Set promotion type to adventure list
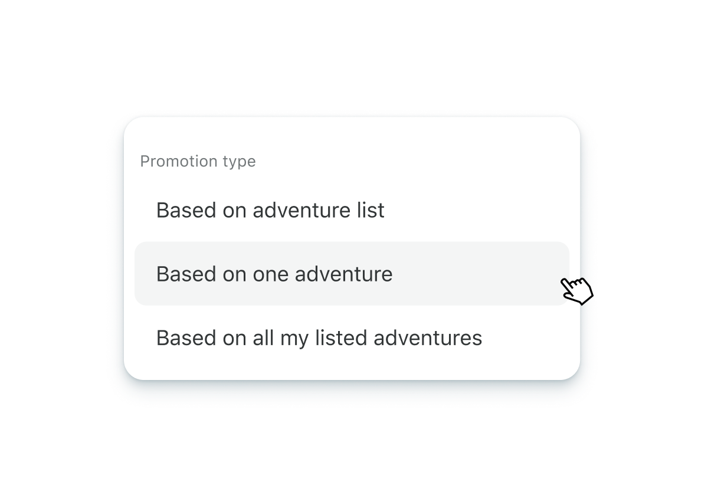 click(x=270, y=210)
